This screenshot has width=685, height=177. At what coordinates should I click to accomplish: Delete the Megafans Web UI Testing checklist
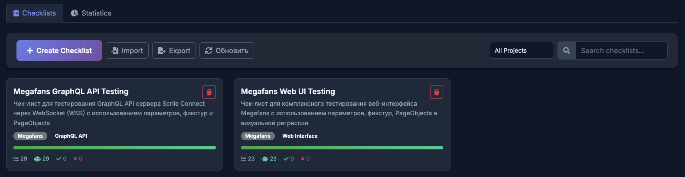tap(436, 92)
